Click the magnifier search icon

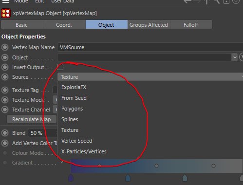[217, 1]
